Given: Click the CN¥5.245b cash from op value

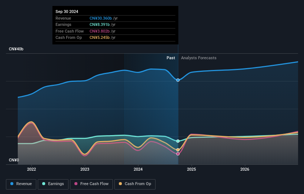Looking at the screenshot, I should [x=100, y=38].
